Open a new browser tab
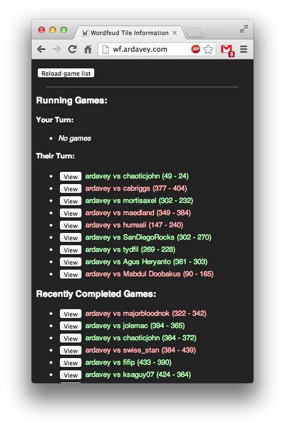This screenshot has width=285, height=427. click(194, 33)
